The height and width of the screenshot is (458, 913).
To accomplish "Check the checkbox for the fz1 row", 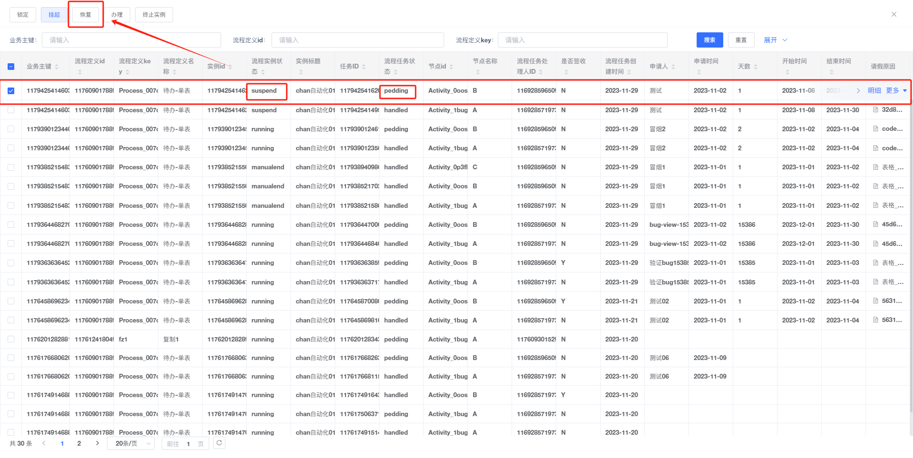I will click(11, 339).
